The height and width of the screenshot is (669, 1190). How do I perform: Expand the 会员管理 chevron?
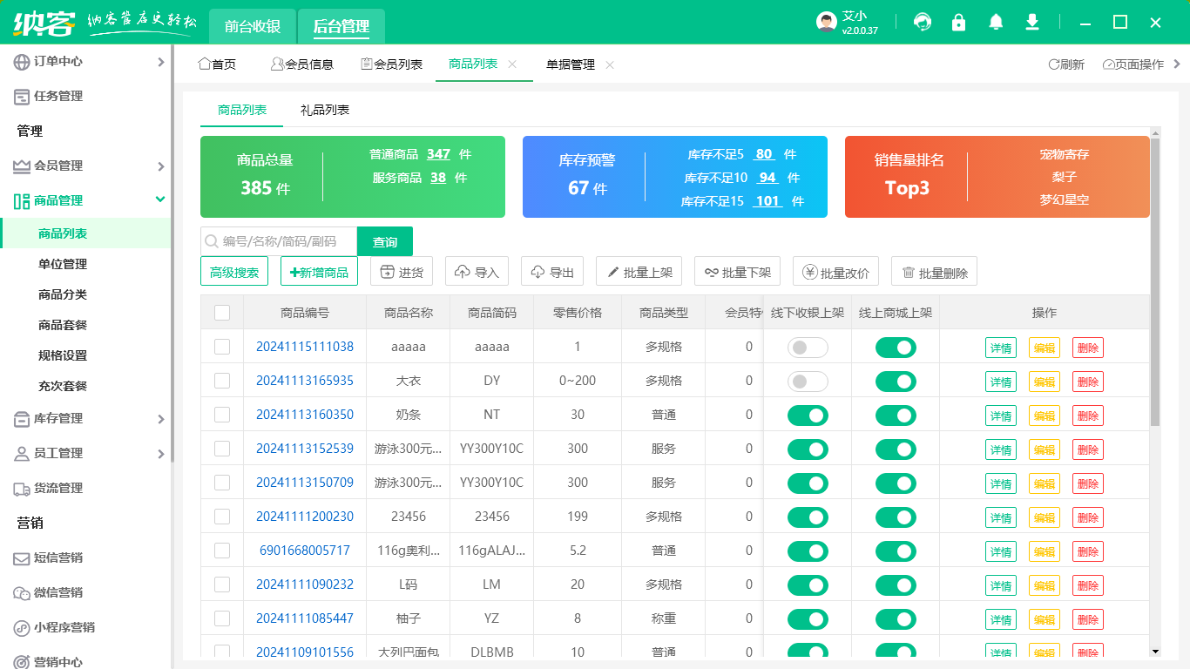click(160, 166)
